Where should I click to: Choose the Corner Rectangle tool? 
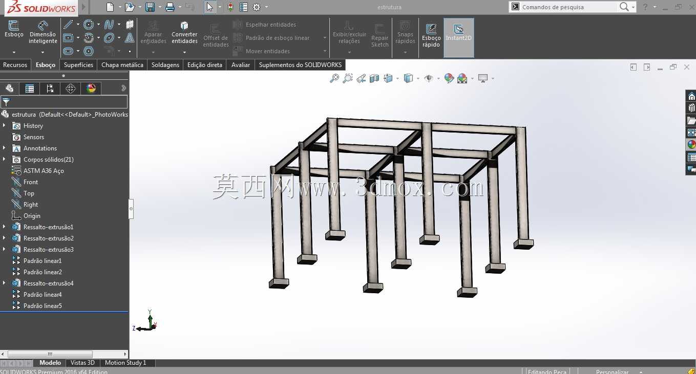point(68,38)
